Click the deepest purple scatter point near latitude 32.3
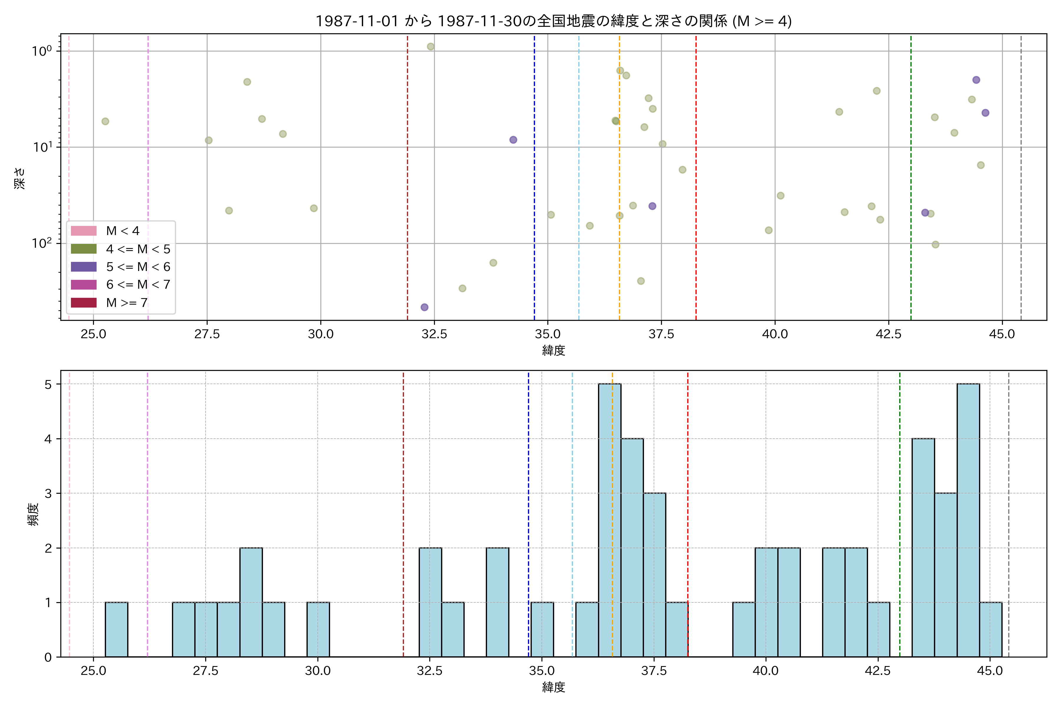The image size is (1060, 707). 424,307
